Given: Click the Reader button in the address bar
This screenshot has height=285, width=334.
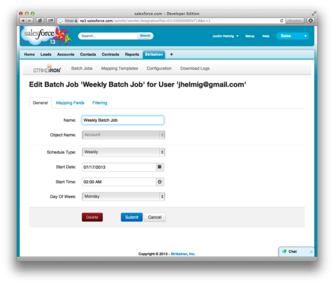Looking at the screenshot, I should pyautogui.click(x=294, y=21).
